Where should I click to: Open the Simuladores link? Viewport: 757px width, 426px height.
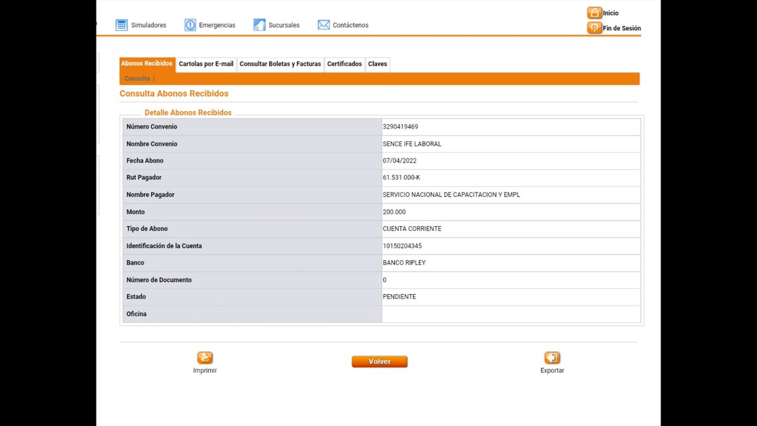click(149, 25)
